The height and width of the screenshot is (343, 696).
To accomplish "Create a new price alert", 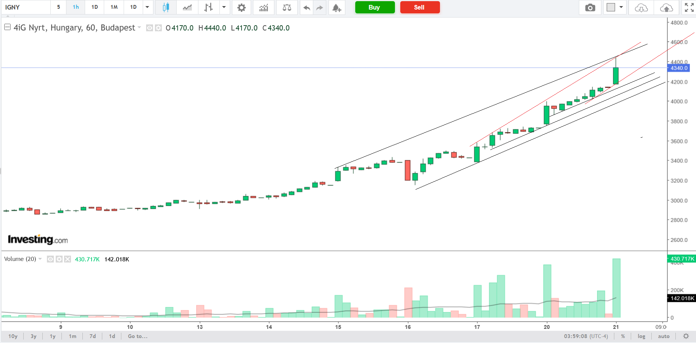I will point(336,7).
